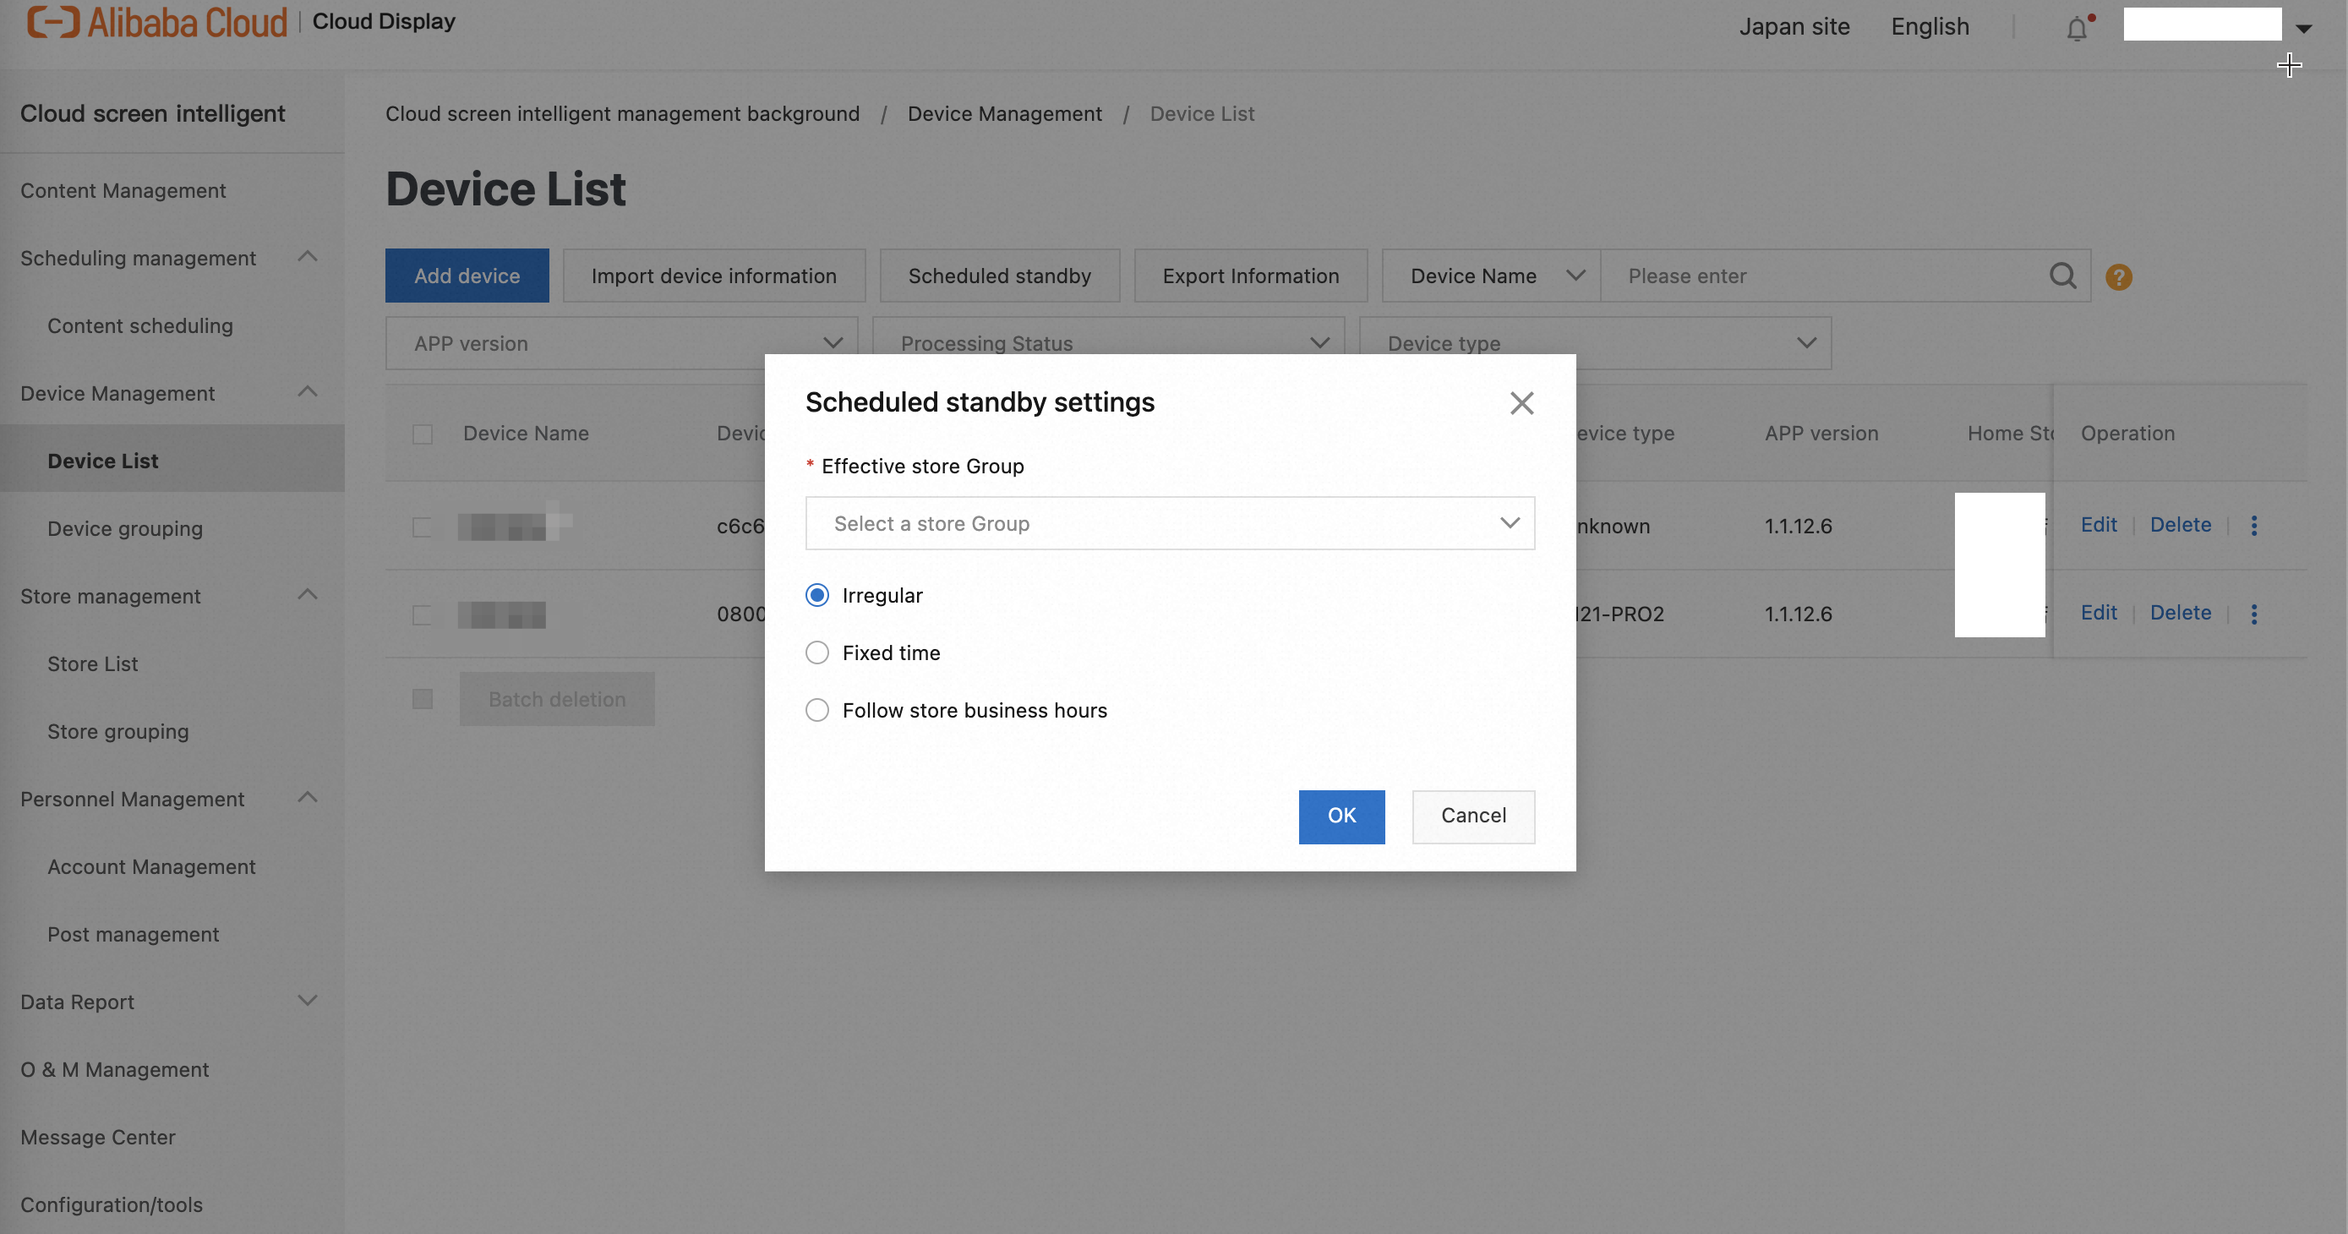Image resolution: width=2348 pixels, height=1234 pixels.
Task: Open Account Management in sidebar
Action: [x=151, y=866]
